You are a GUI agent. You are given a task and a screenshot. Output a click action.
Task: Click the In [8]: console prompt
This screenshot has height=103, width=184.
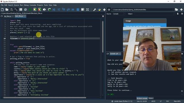click(x=110, y=94)
